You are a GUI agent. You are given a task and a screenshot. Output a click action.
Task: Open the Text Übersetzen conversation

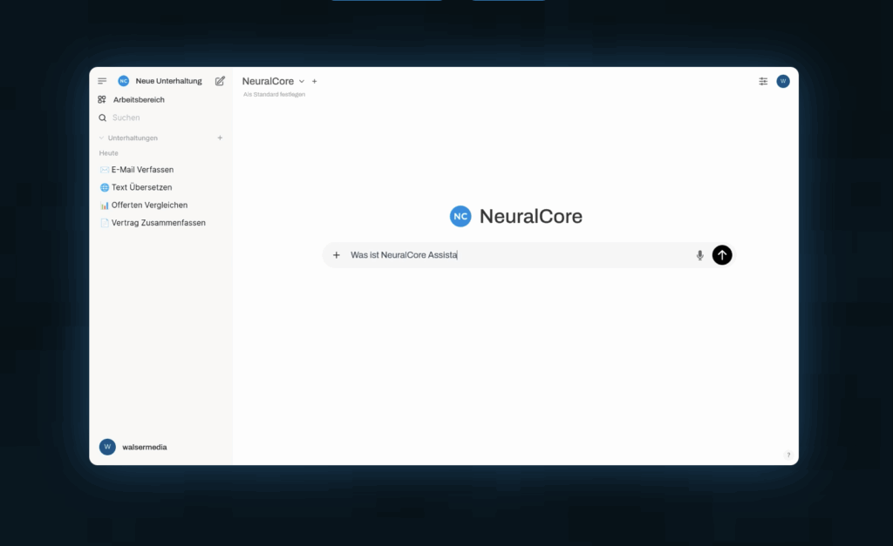[141, 187]
